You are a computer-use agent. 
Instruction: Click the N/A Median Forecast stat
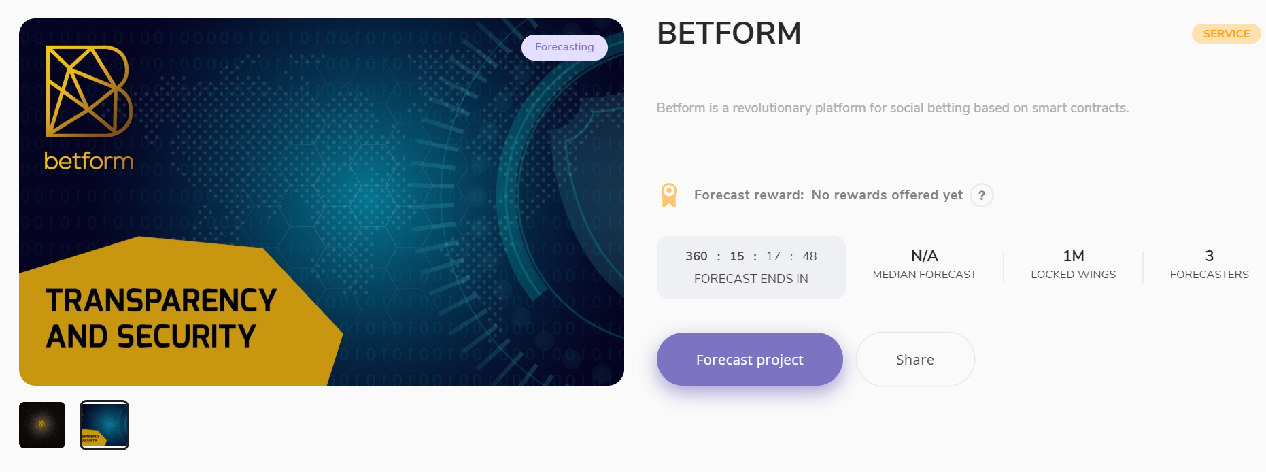tap(924, 265)
